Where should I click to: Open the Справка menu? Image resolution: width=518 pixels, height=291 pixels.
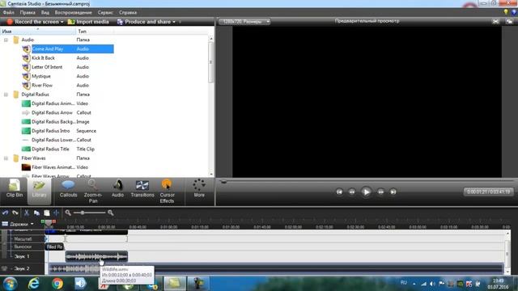(x=128, y=13)
